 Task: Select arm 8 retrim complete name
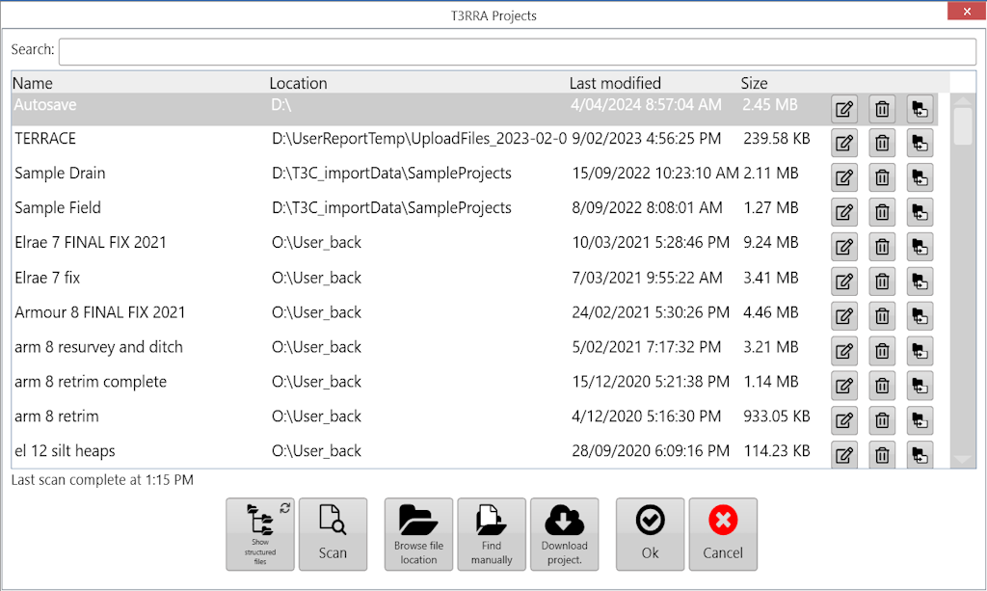pos(91,382)
